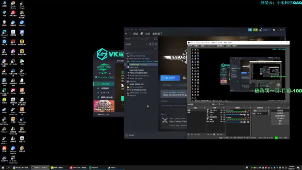This screenshot has height=170, width=302.
Task: Expand VIP dropdown in VK accelerator
Action: [x=110, y=73]
